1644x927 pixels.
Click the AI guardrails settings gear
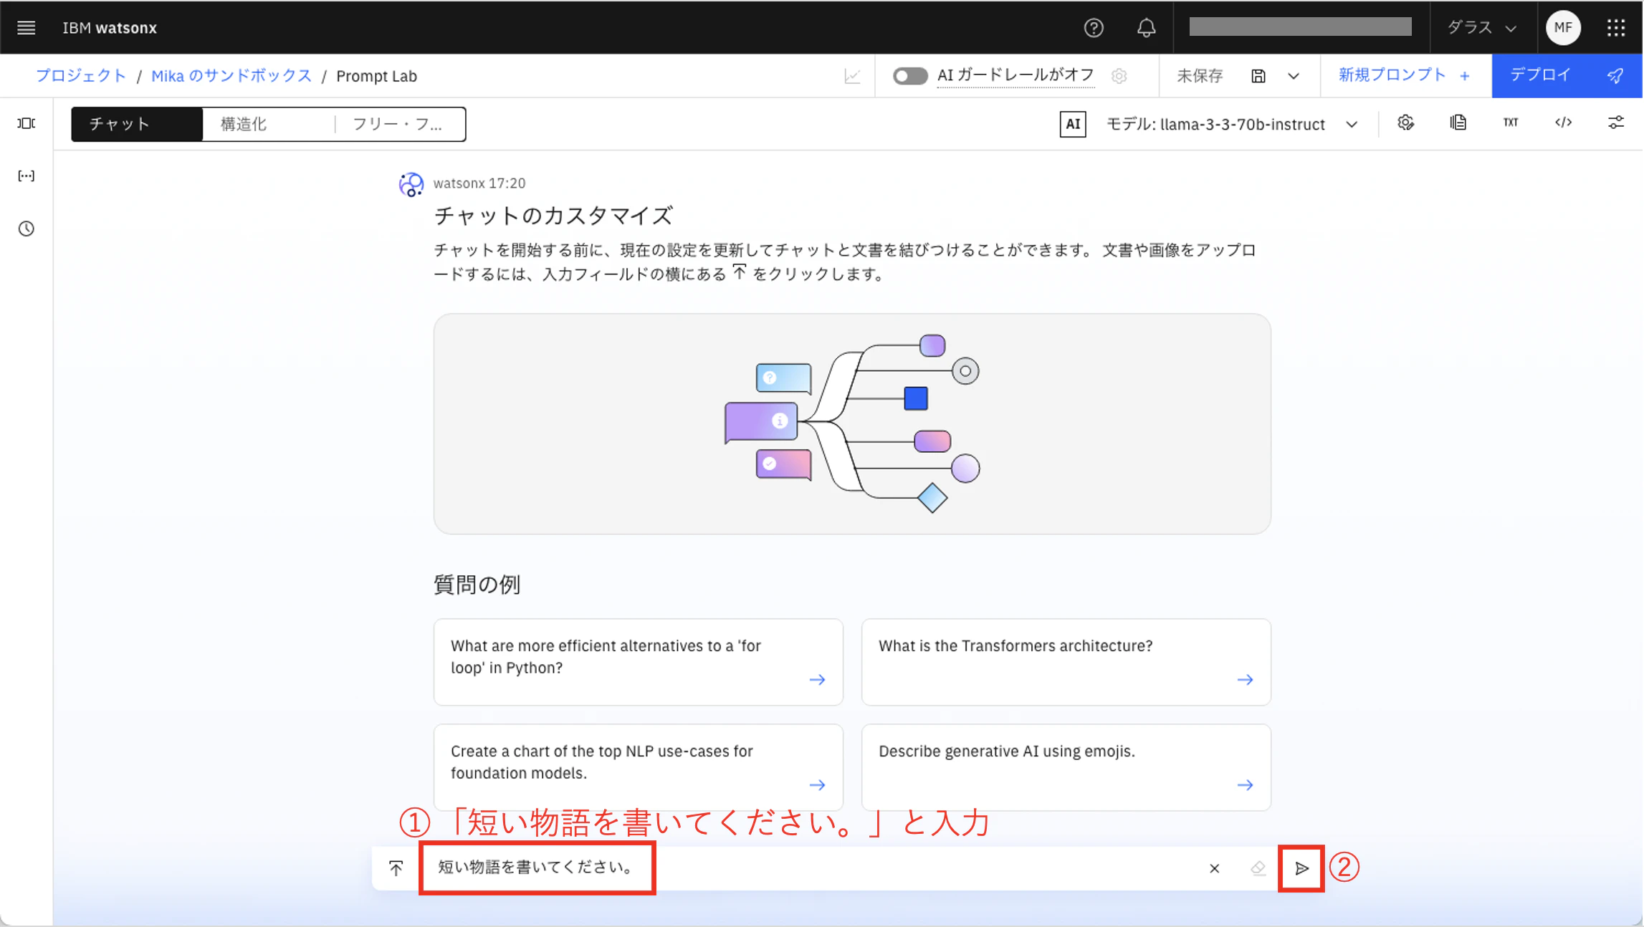pos(1119,75)
